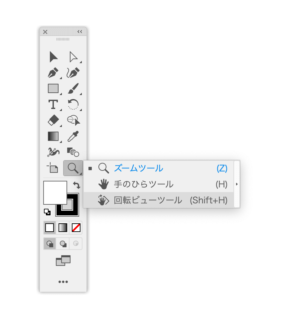Open the tearoff arrow on flyout menu
282x333 pixels.
pos(237,184)
